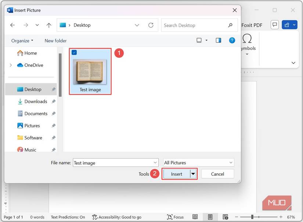The image size is (303, 222).
Task: Create a New folder
Action: (56, 41)
